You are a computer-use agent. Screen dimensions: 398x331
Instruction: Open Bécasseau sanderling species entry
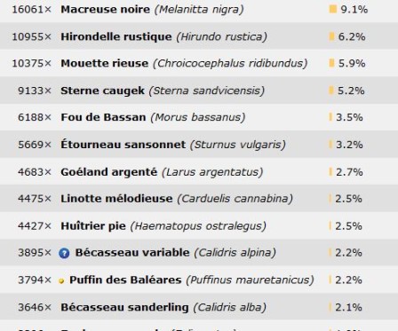(x=124, y=307)
